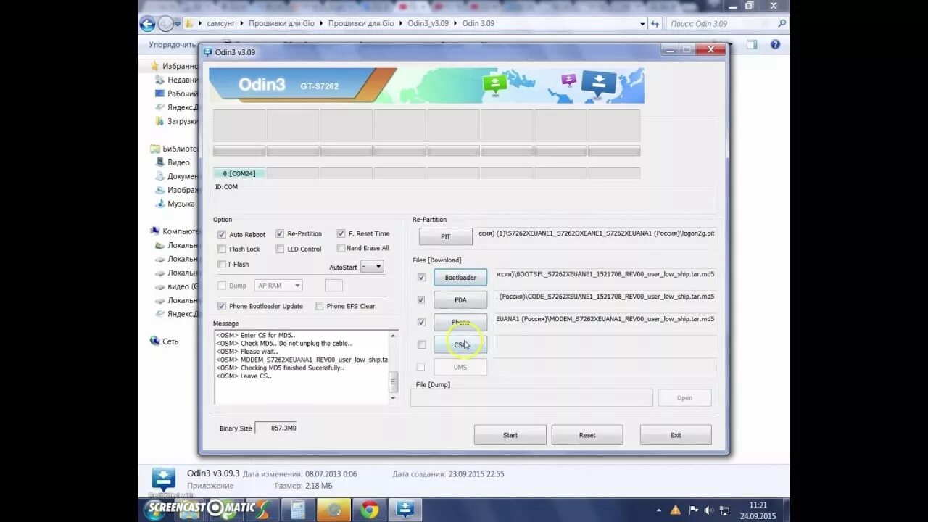
Task: Expand the address bar history dropdown arrow
Action: coord(642,24)
